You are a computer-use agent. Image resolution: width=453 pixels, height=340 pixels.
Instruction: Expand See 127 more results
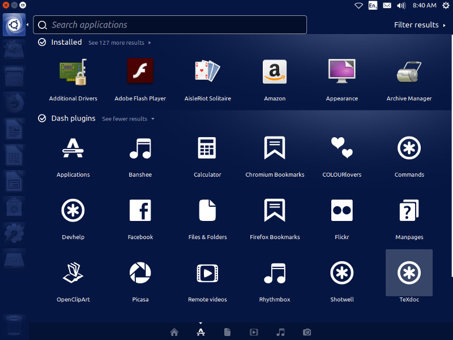pyautogui.click(x=119, y=43)
